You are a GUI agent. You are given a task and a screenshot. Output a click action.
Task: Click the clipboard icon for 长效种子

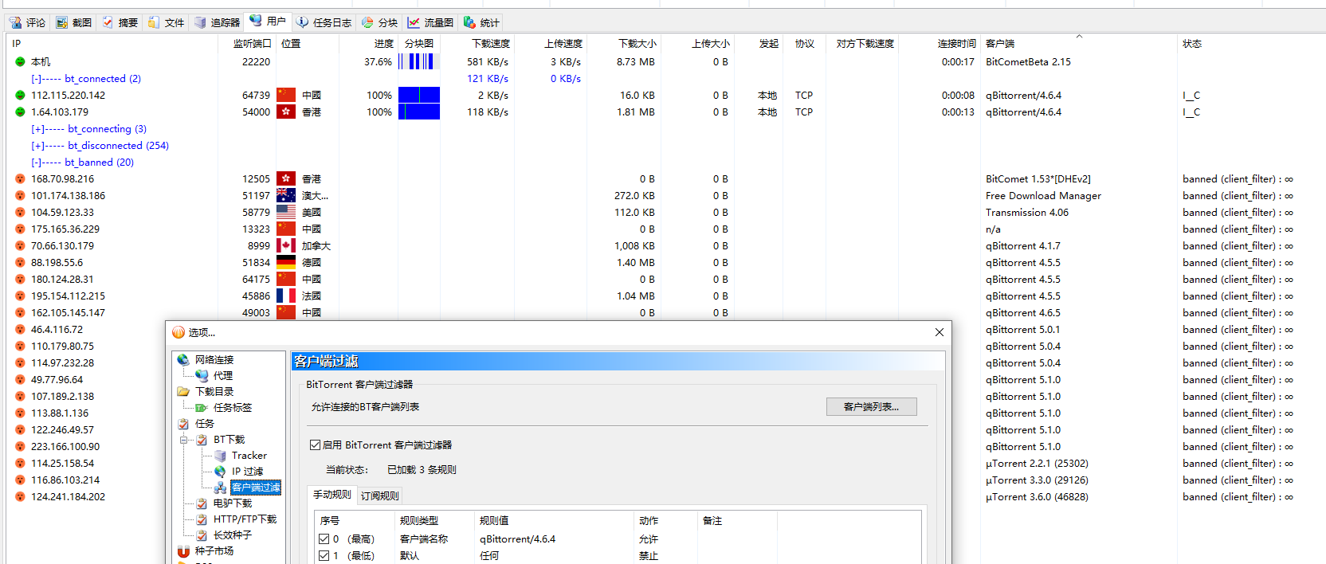pos(202,535)
